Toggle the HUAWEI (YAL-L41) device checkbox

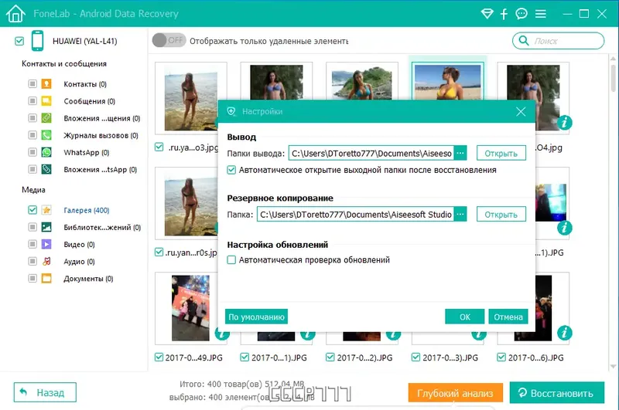coord(19,41)
